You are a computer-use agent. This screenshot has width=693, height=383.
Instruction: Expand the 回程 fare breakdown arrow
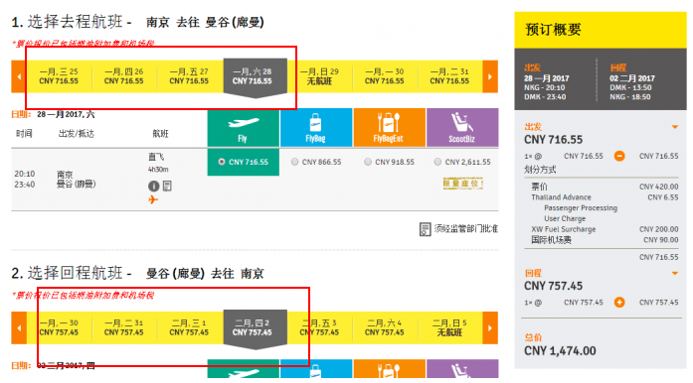(675, 274)
